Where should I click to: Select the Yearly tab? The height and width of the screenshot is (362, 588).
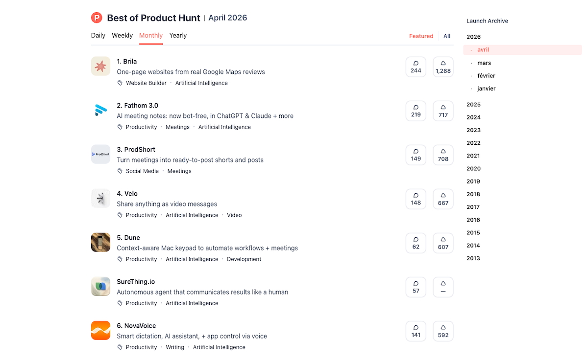pos(178,36)
